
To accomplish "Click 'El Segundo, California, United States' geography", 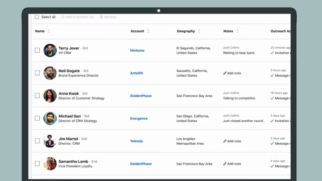I will coord(193,50).
